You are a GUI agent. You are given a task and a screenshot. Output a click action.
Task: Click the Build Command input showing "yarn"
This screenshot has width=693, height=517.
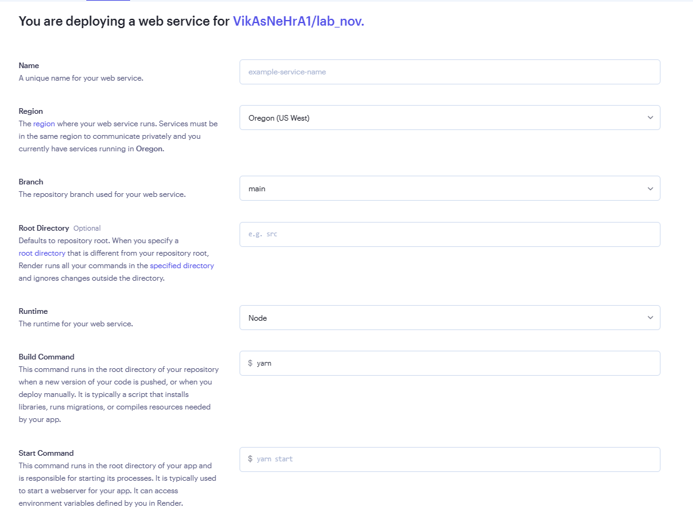(x=449, y=363)
